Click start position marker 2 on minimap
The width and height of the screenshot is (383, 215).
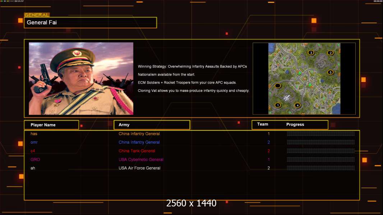tap(330, 53)
